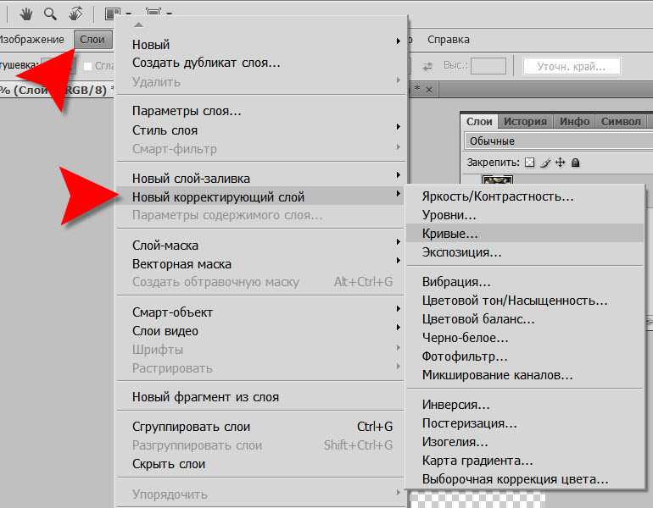Choose Скрыть слои menu item
The image size is (653, 508).
(x=260, y=464)
